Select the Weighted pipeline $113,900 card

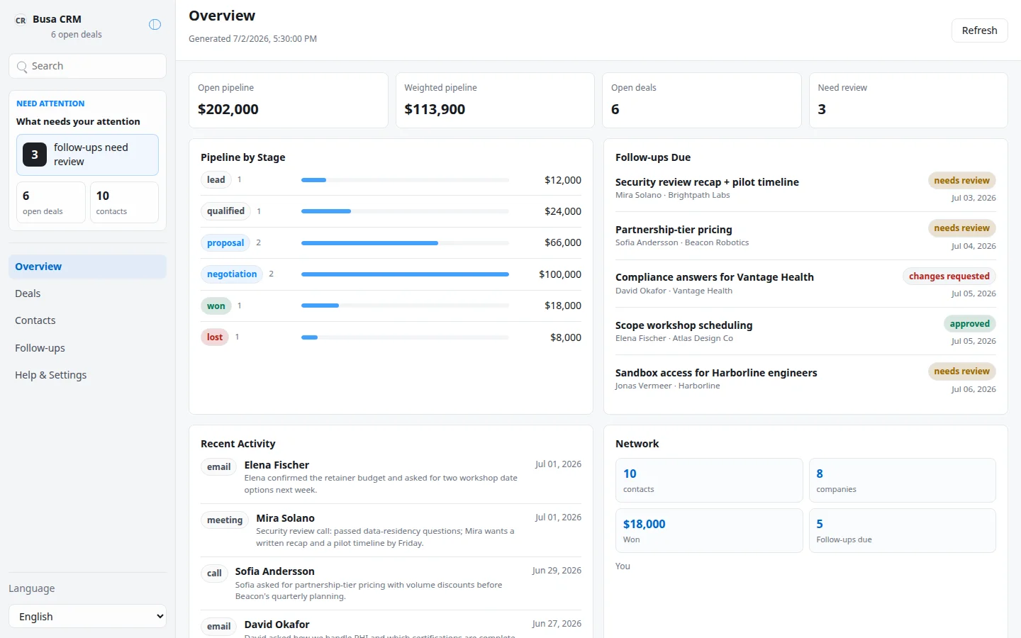click(495, 100)
